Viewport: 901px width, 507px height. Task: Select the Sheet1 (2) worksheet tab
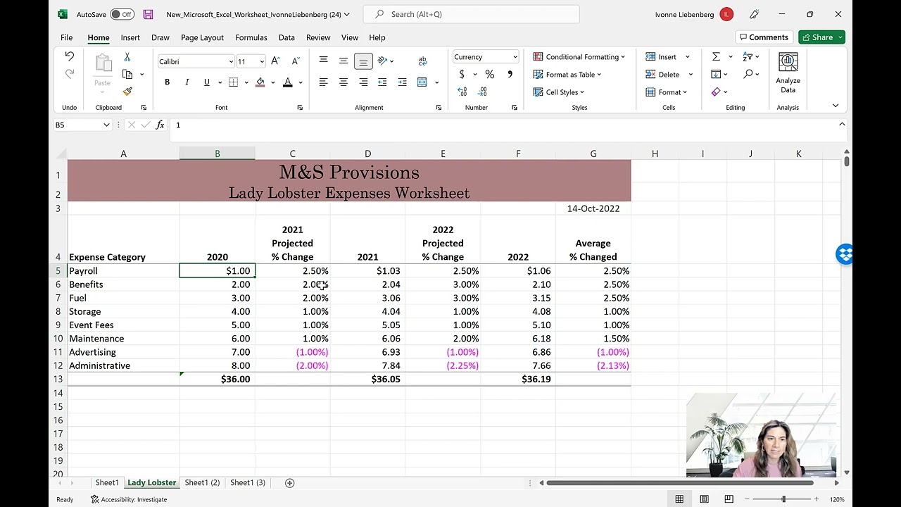click(202, 482)
